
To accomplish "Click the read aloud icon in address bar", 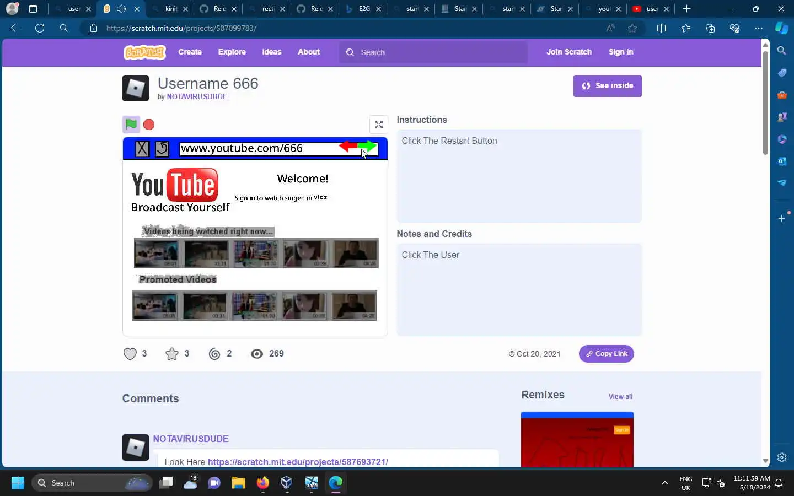I will [x=610, y=28].
